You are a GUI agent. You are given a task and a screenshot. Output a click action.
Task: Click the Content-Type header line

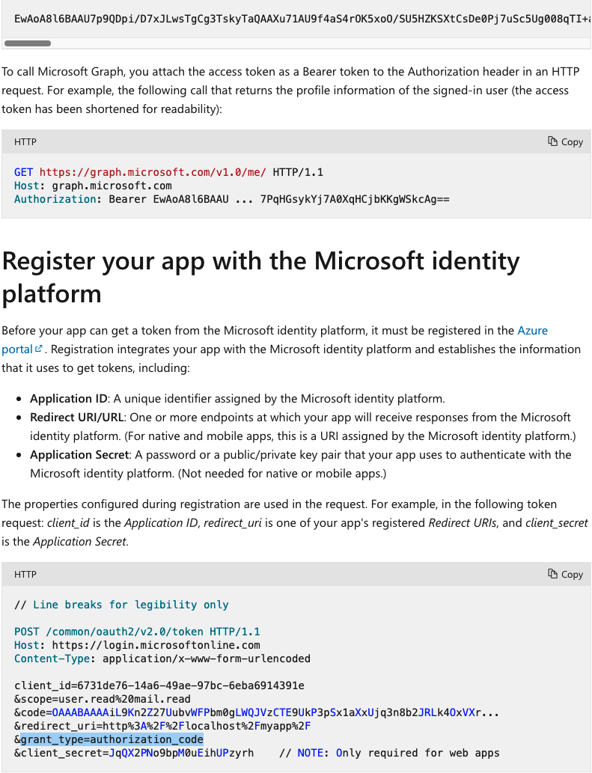point(162,659)
